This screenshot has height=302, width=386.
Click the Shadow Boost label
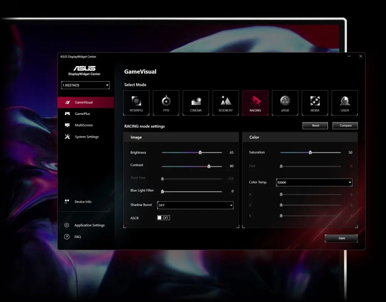tap(141, 205)
